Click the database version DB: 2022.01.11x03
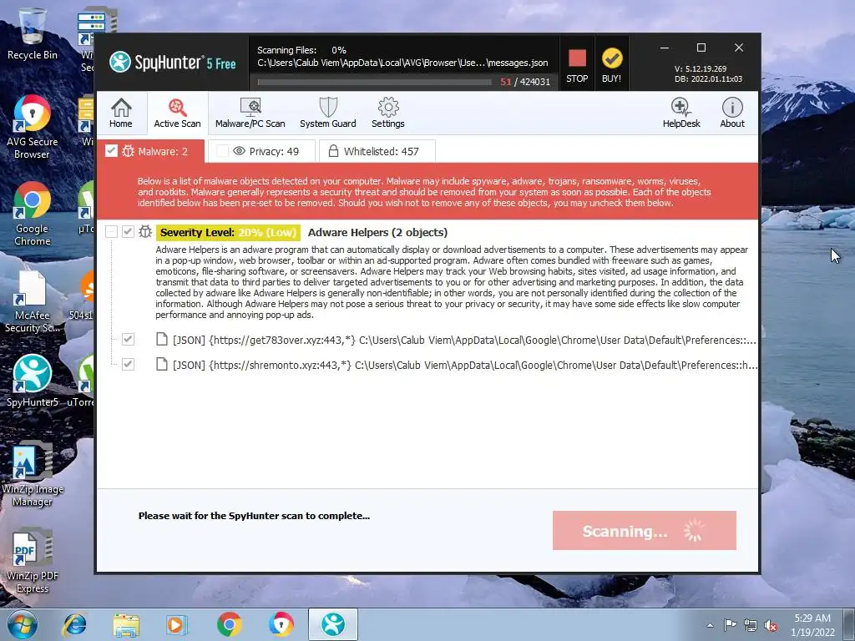855x641 pixels. [x=708, y=78]
